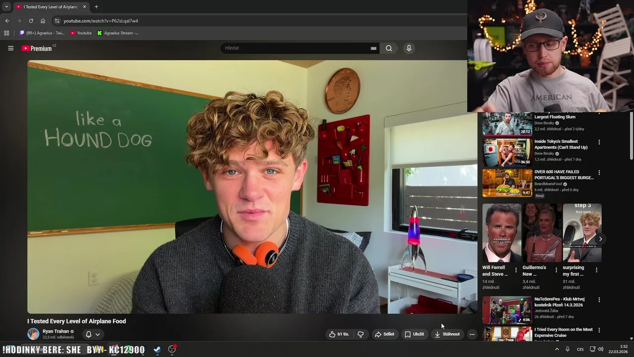Share the video via Sdílet button

[x=384, y=334]
